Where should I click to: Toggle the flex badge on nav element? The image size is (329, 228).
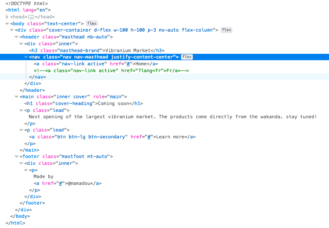click(x=187, y=57)
